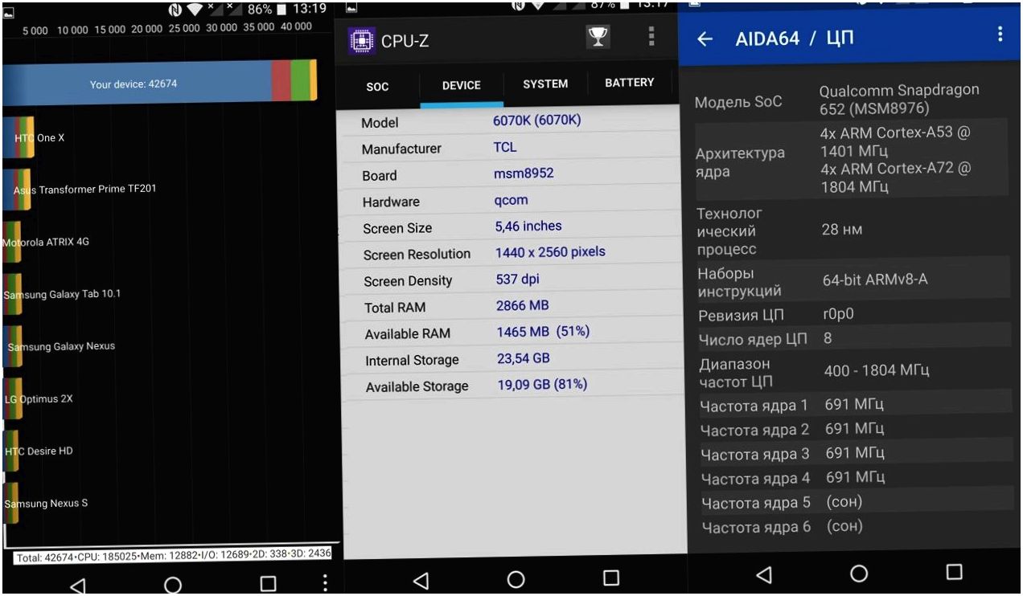Tap the Screen Size value 5,46 inches
Viewport: 1023px width, 596px height.
click(528, 227)
